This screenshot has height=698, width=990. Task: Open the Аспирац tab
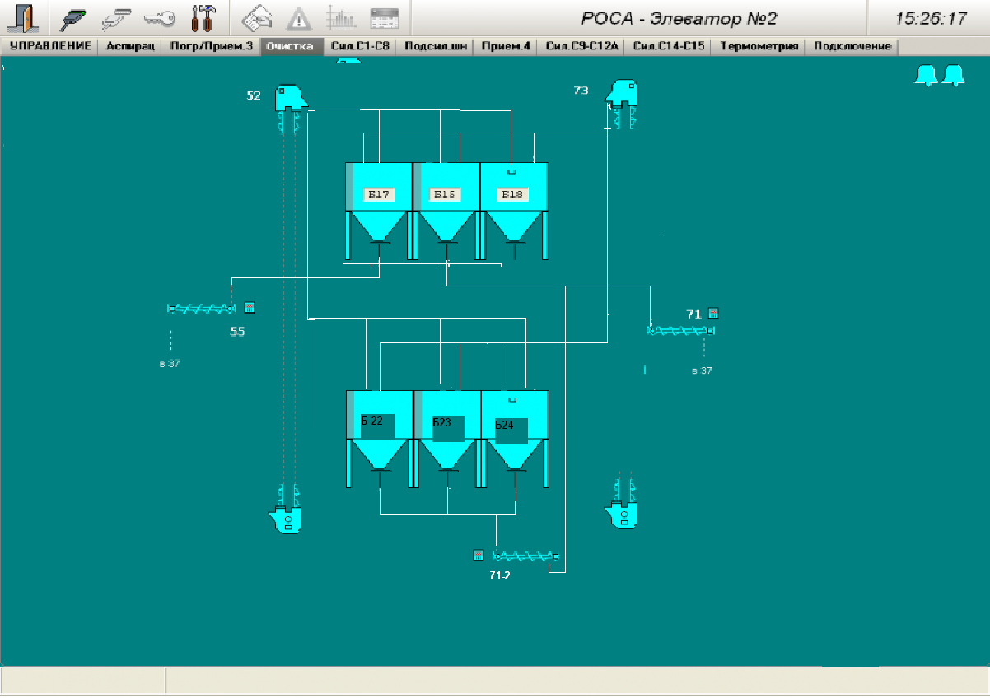(130, 47)
